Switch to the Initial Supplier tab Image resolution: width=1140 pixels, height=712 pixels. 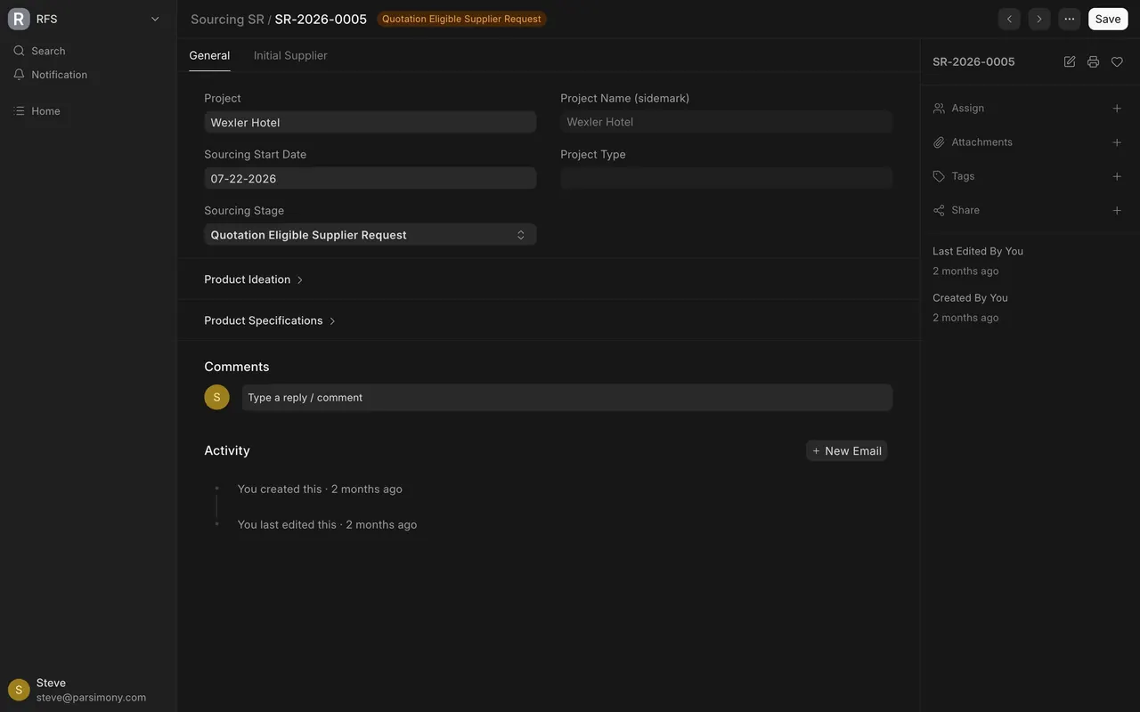tap(290, 55)
